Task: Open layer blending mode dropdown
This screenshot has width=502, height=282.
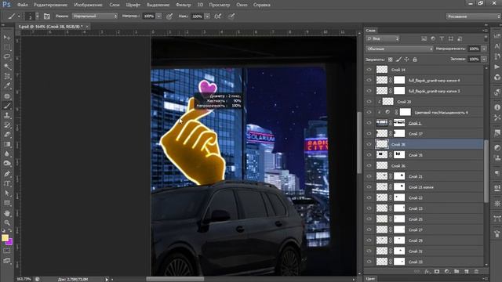Action: 399,49
